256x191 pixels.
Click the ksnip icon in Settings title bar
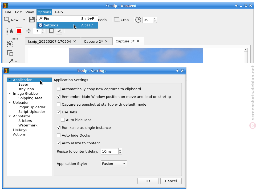[7, 71]
